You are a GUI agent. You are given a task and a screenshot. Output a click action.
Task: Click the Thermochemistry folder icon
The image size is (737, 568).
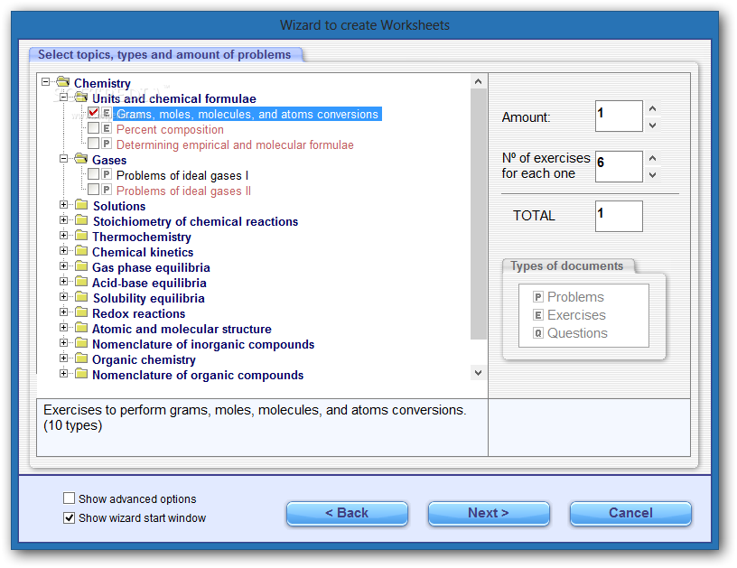coord(82,236)
